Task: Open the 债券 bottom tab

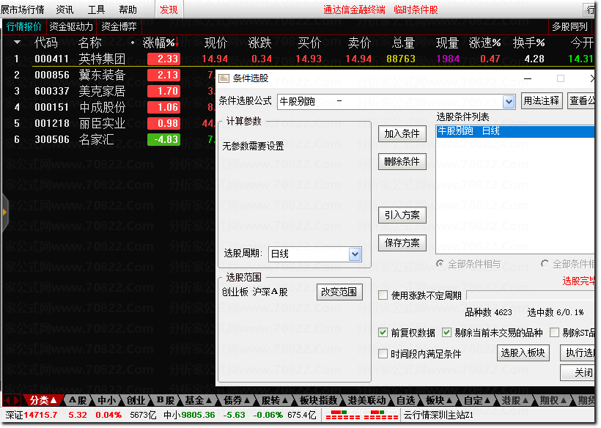Action: (236, 400)
